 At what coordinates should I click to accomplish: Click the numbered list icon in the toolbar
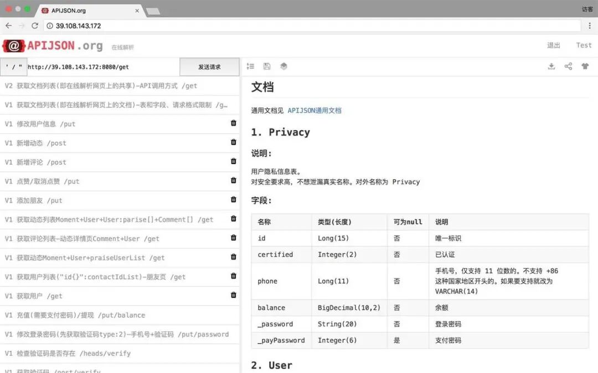tap(250, 66)
